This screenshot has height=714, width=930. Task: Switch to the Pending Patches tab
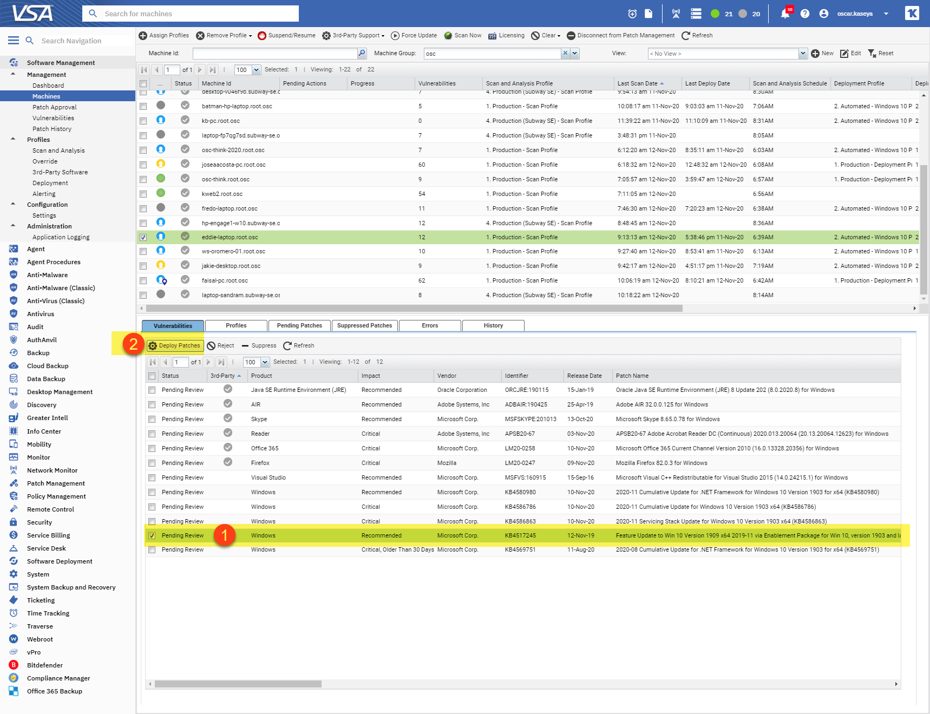coord(299,325)
